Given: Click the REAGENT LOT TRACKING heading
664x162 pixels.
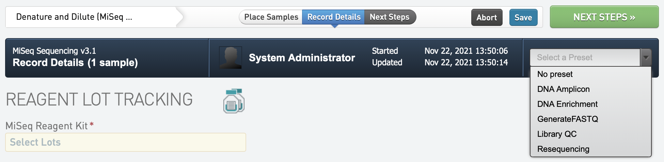Looking at the screenshot, I should pos(99,100).
